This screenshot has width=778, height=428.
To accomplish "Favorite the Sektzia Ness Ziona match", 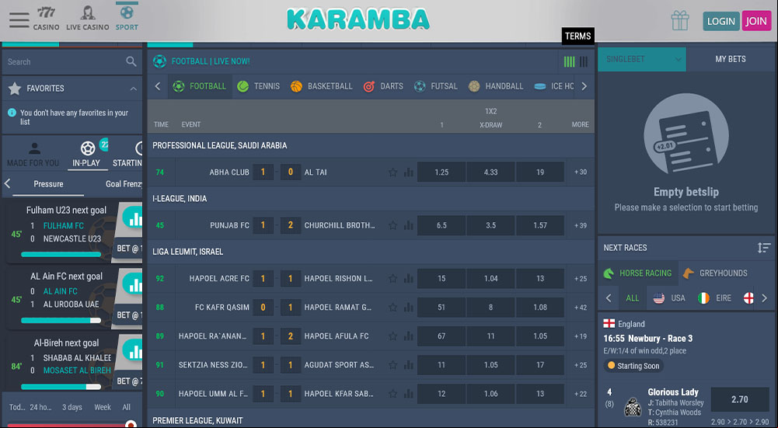I will (x=392, y=364).
